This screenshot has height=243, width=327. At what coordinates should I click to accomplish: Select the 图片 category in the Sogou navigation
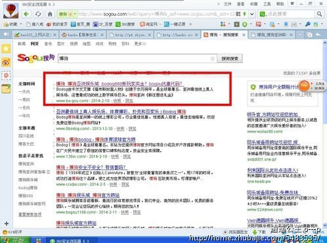tap(60, 44)
